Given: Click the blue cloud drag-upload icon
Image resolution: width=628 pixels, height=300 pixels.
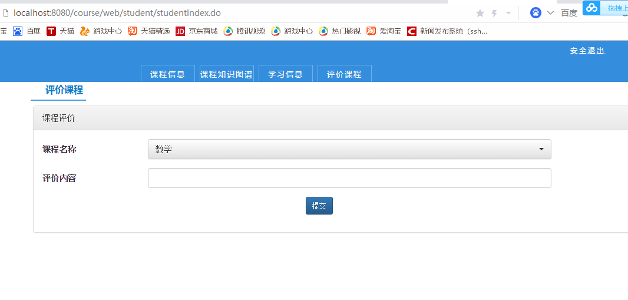Looking at the screenshot, I should point(592,8).
